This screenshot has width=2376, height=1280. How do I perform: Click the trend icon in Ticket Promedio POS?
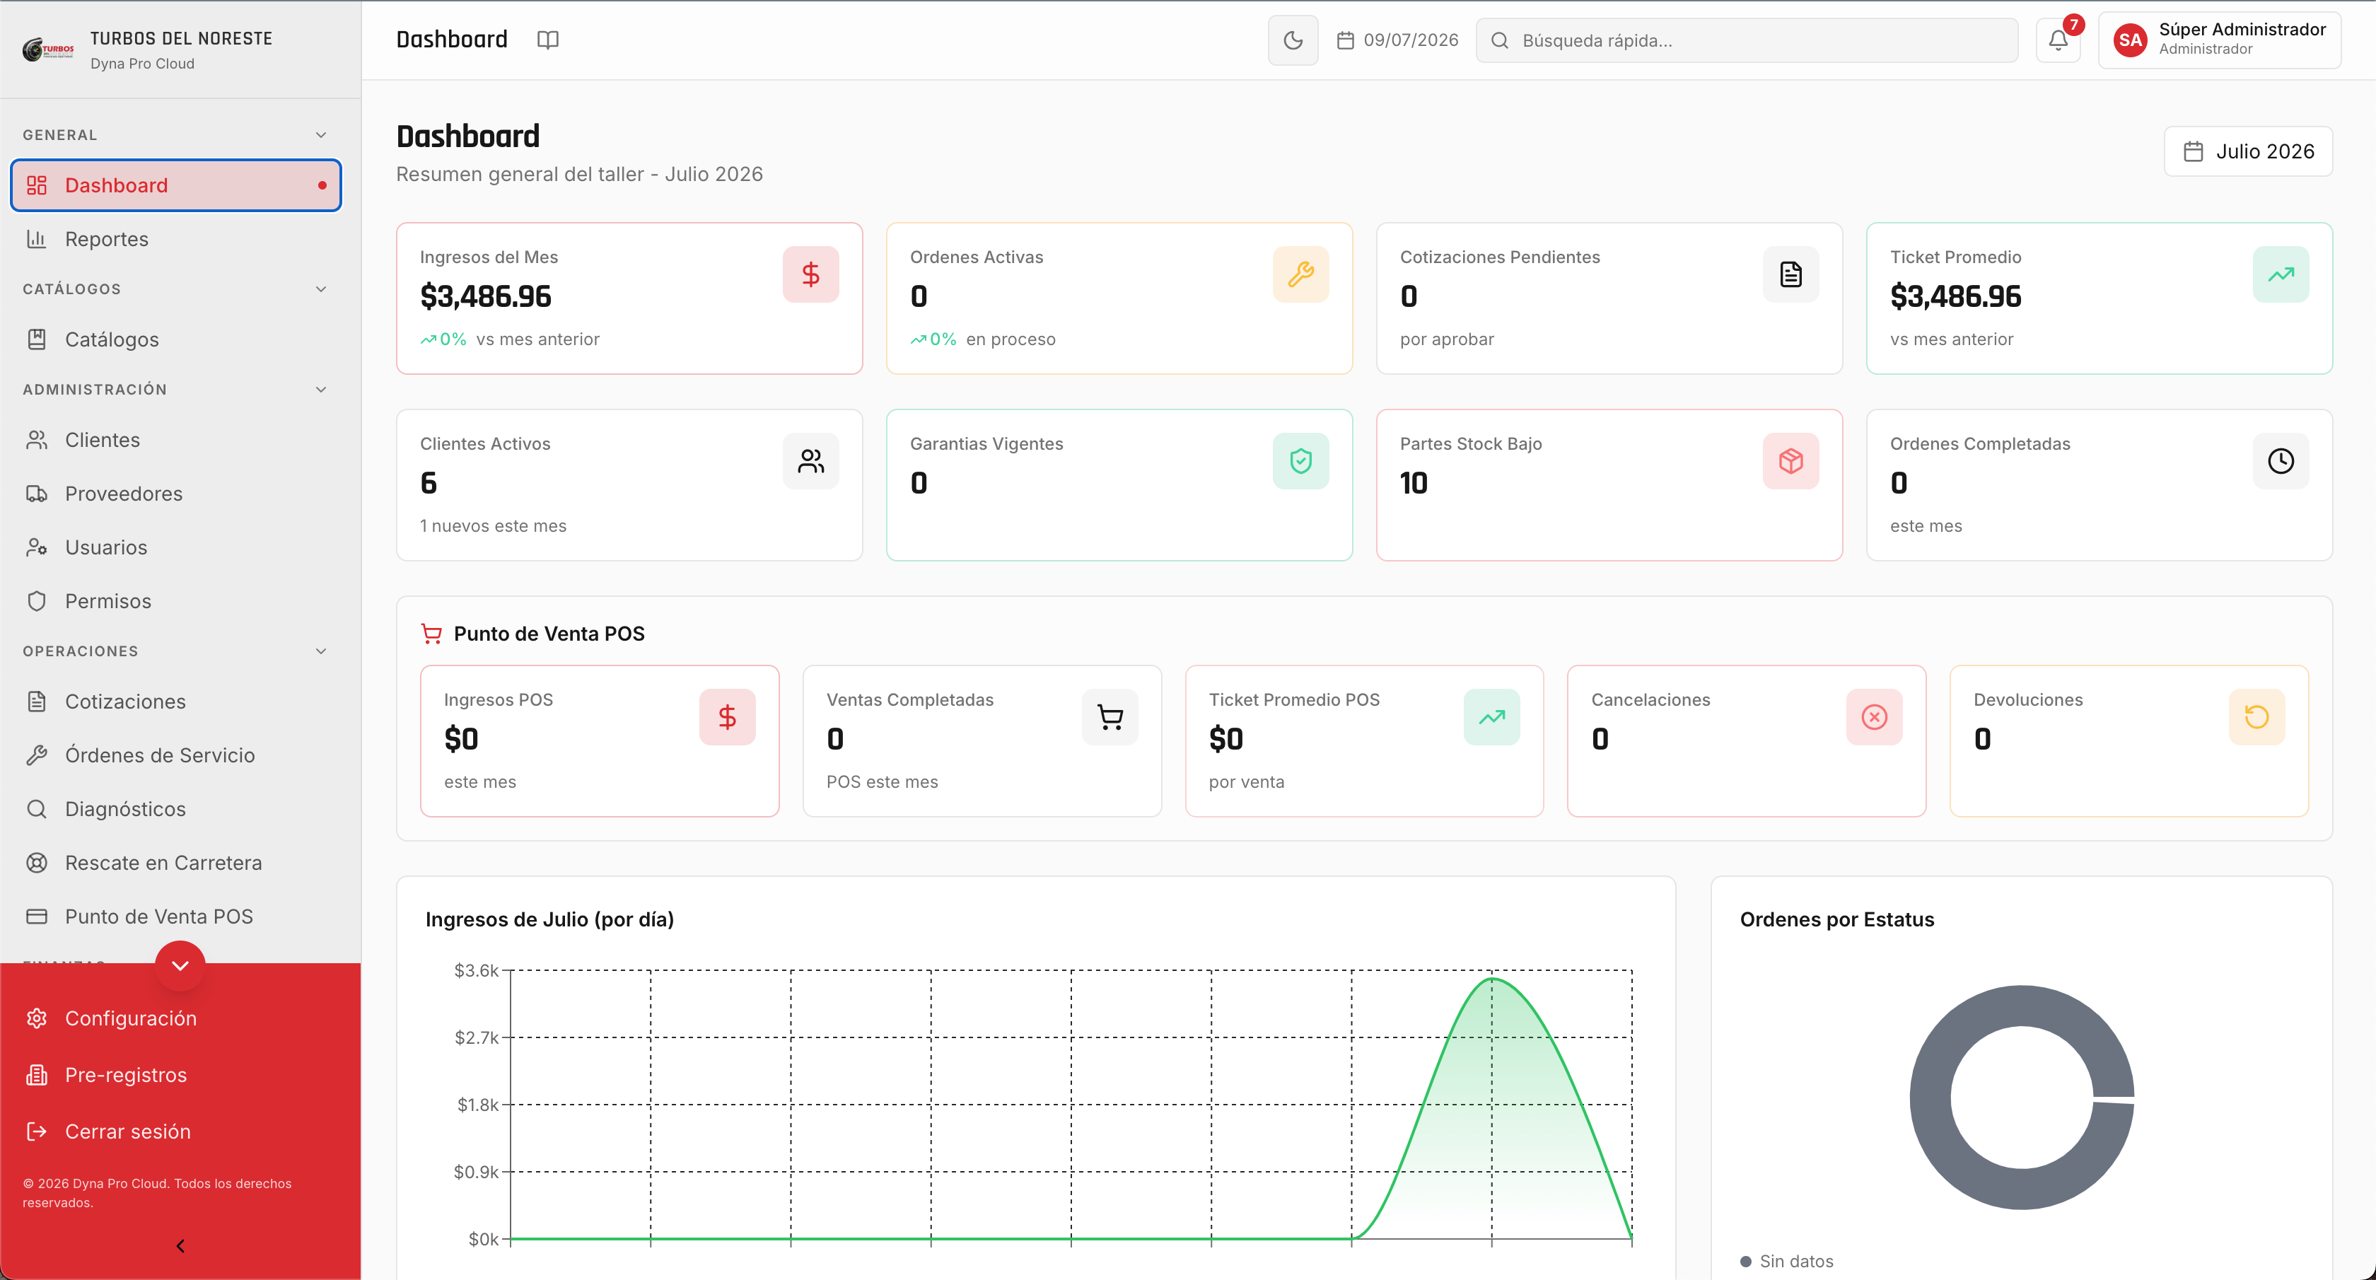tap(1491, 718)
